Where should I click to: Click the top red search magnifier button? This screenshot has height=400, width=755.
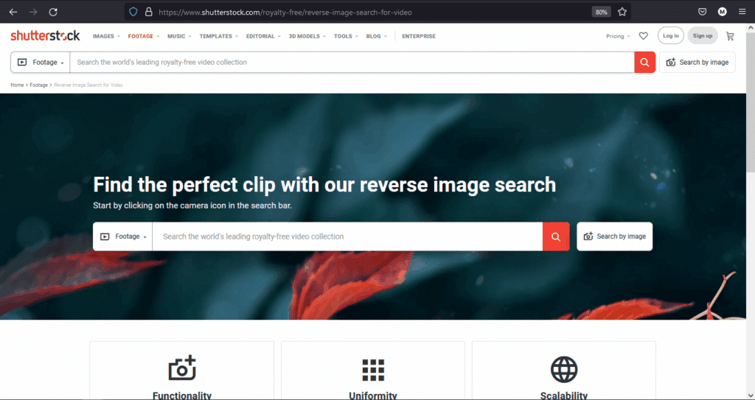[644, 62]
